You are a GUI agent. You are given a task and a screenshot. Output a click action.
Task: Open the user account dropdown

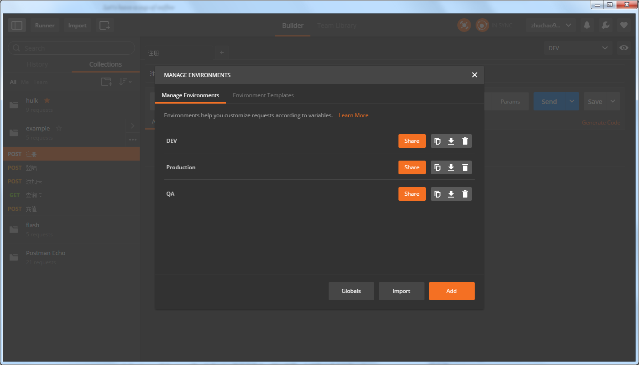tap(550, 25)
